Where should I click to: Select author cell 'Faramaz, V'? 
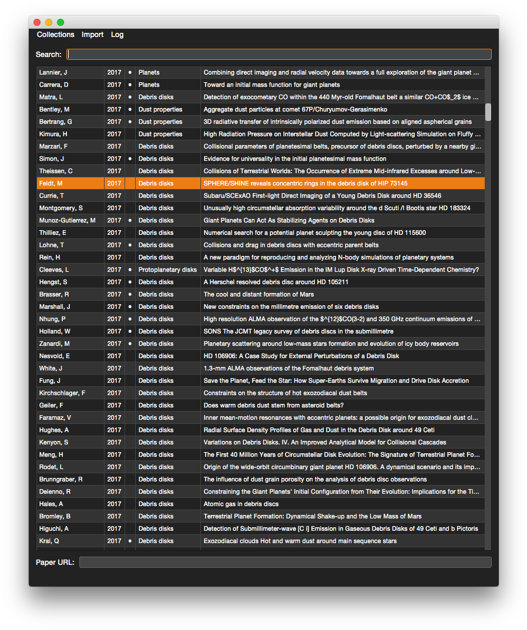click(71, 417)
